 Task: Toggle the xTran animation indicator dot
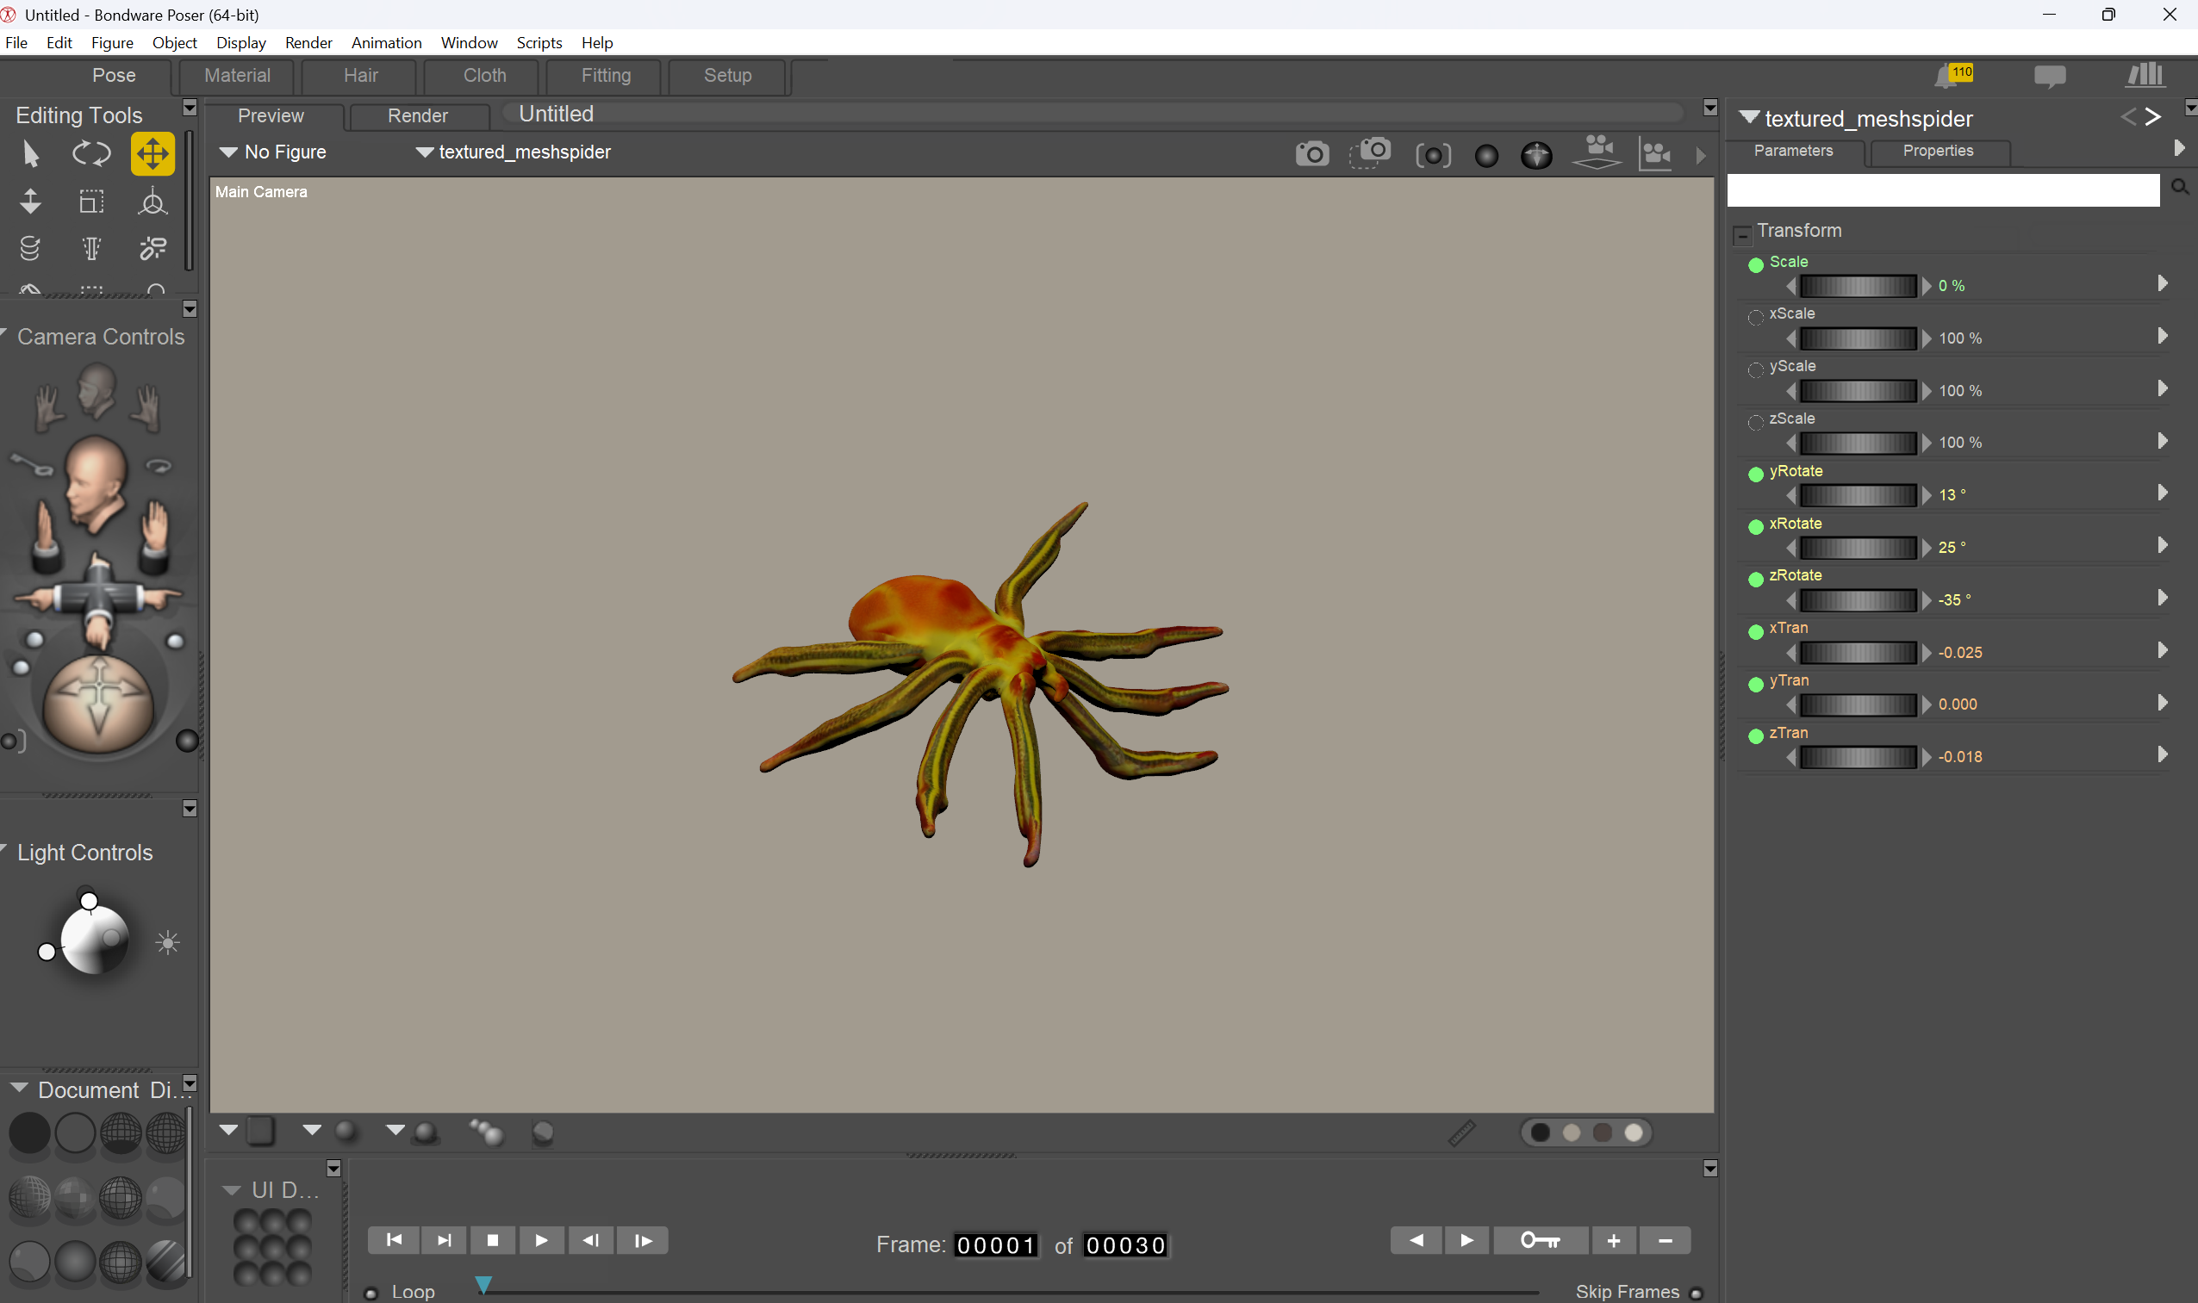point(1755,631)
